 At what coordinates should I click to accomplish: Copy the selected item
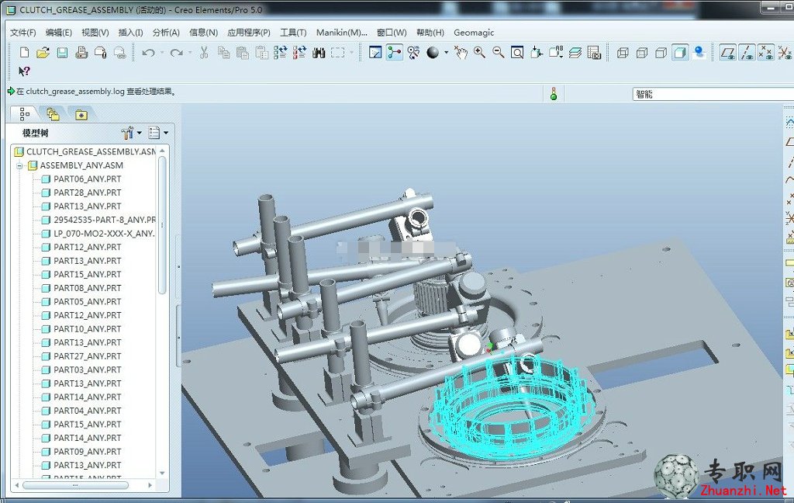pos(223,52)
